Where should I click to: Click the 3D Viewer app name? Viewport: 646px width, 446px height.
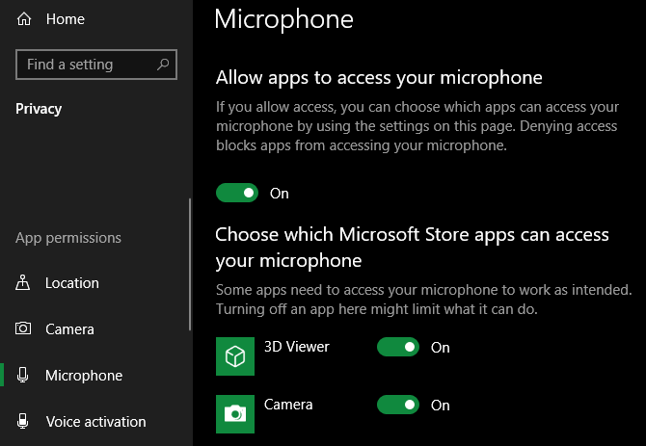(296, 347)
